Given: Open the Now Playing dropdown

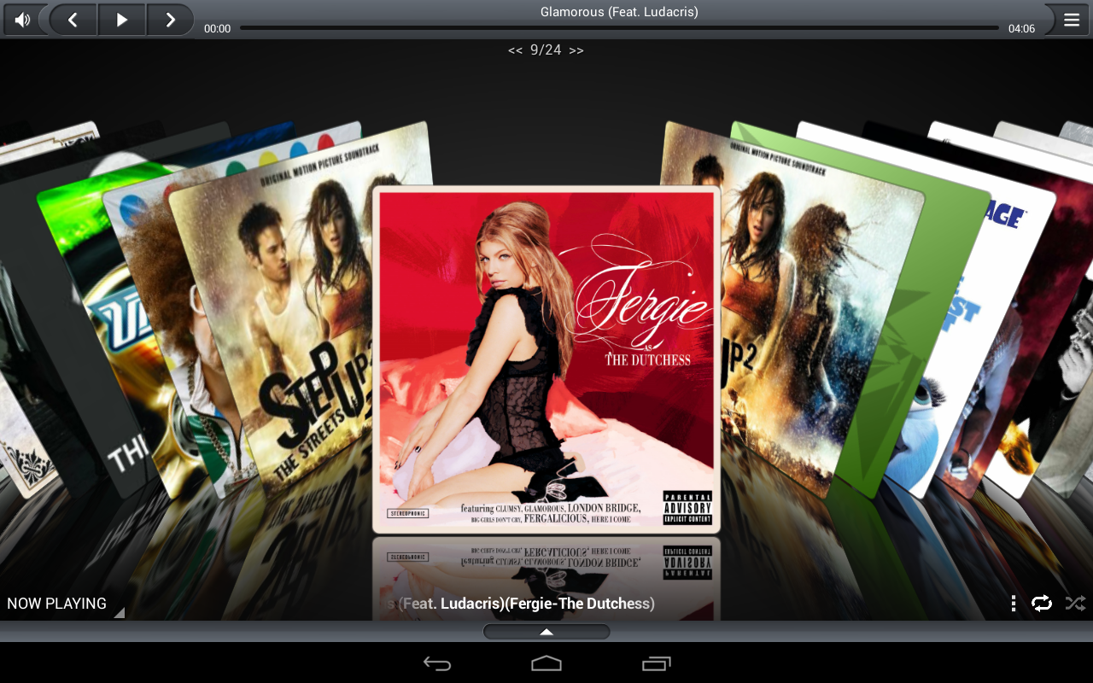Looking at the screenshot, I should pos(65,604).
